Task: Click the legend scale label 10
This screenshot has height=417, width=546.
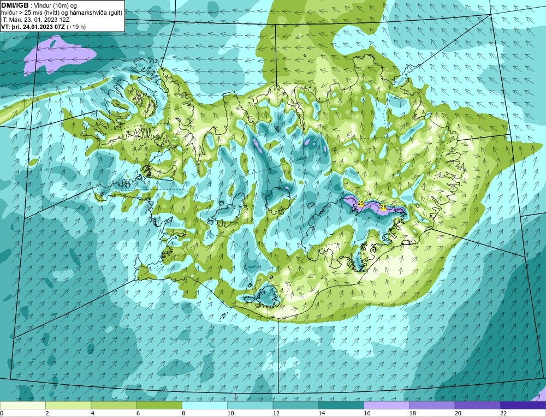Action: (230, 413)
